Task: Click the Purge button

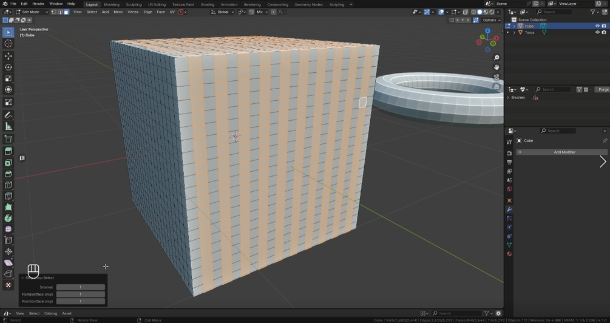Action: 602,89
